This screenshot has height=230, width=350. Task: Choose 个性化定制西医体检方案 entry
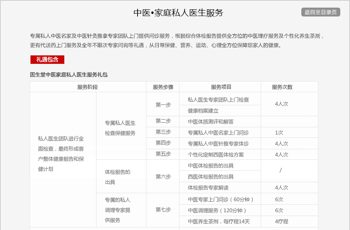point(216,155)
